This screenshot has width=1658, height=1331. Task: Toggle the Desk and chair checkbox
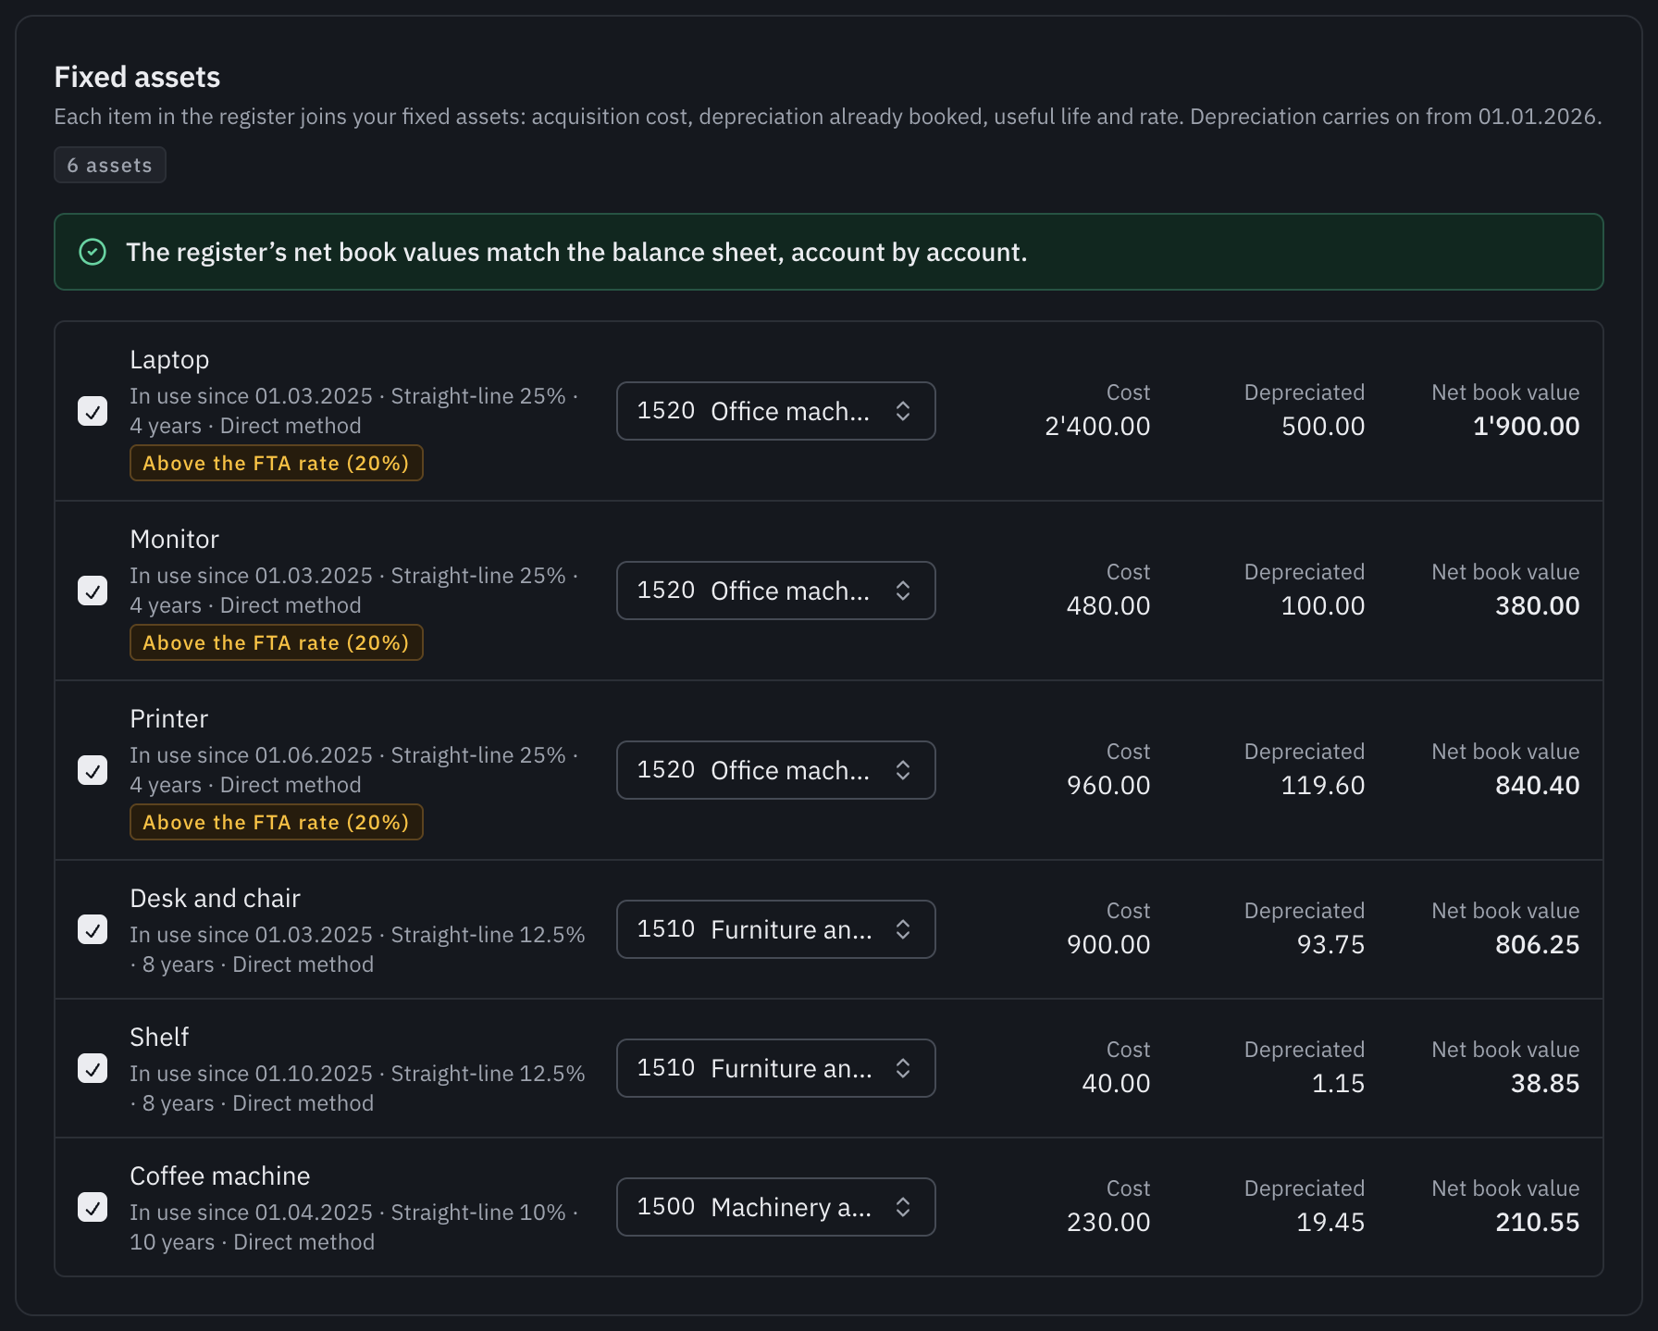tap(93, 929)
